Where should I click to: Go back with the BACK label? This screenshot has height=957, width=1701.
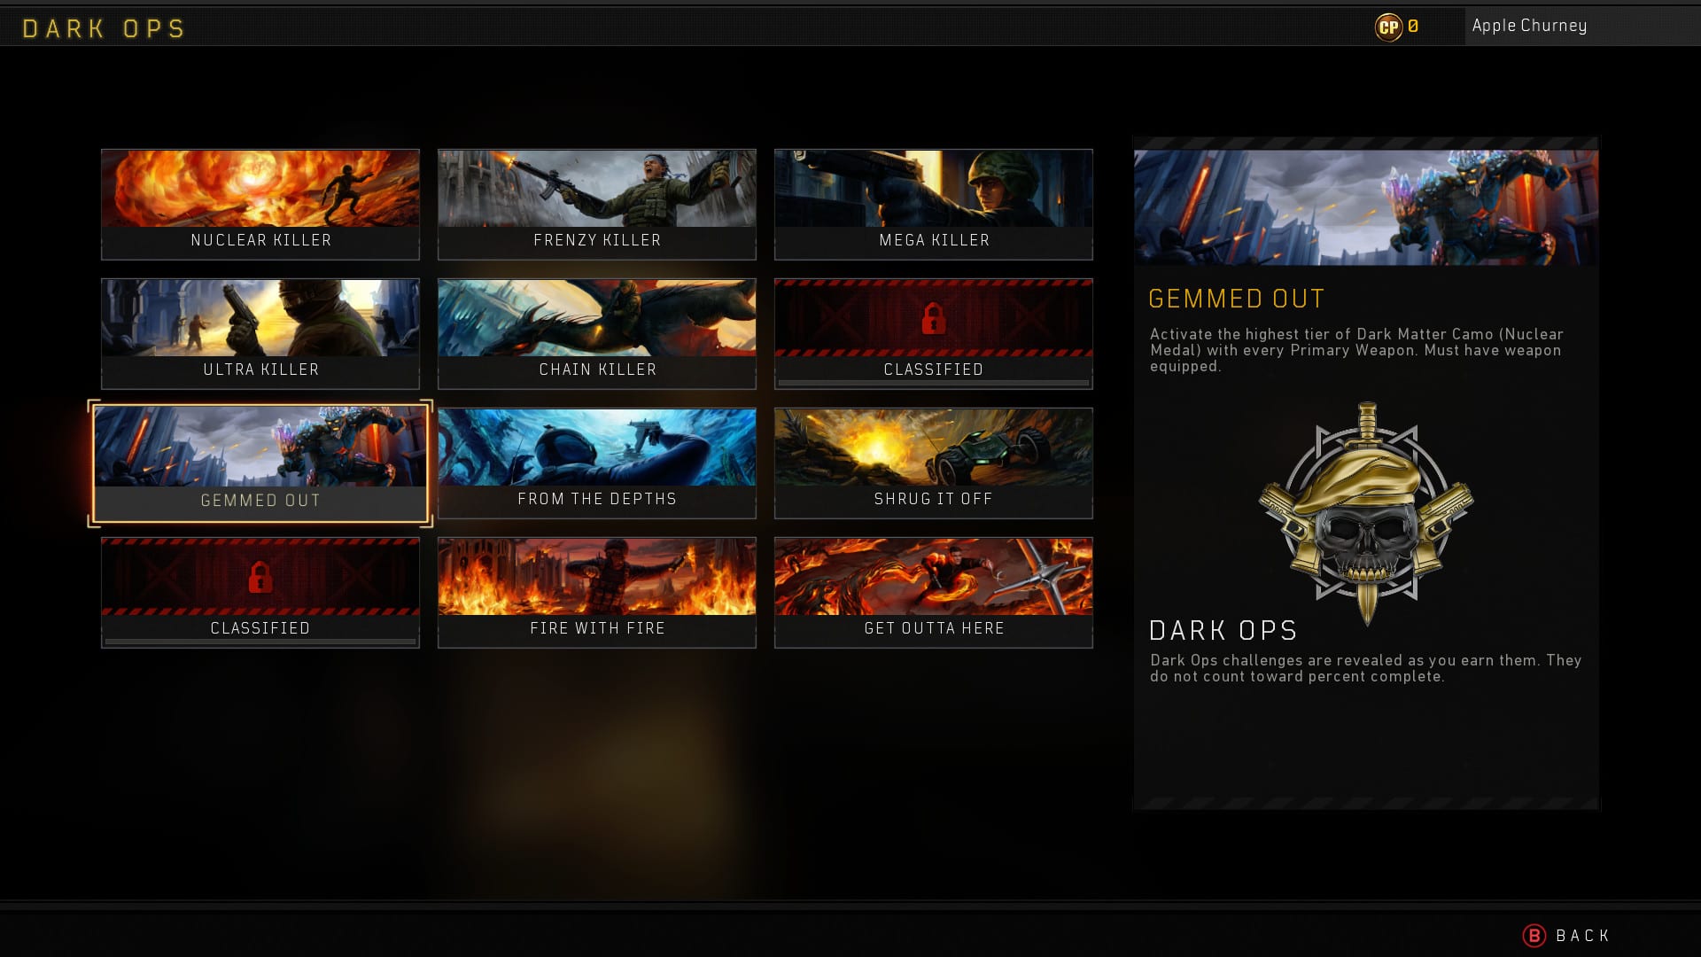click(x=1582, y=936)
